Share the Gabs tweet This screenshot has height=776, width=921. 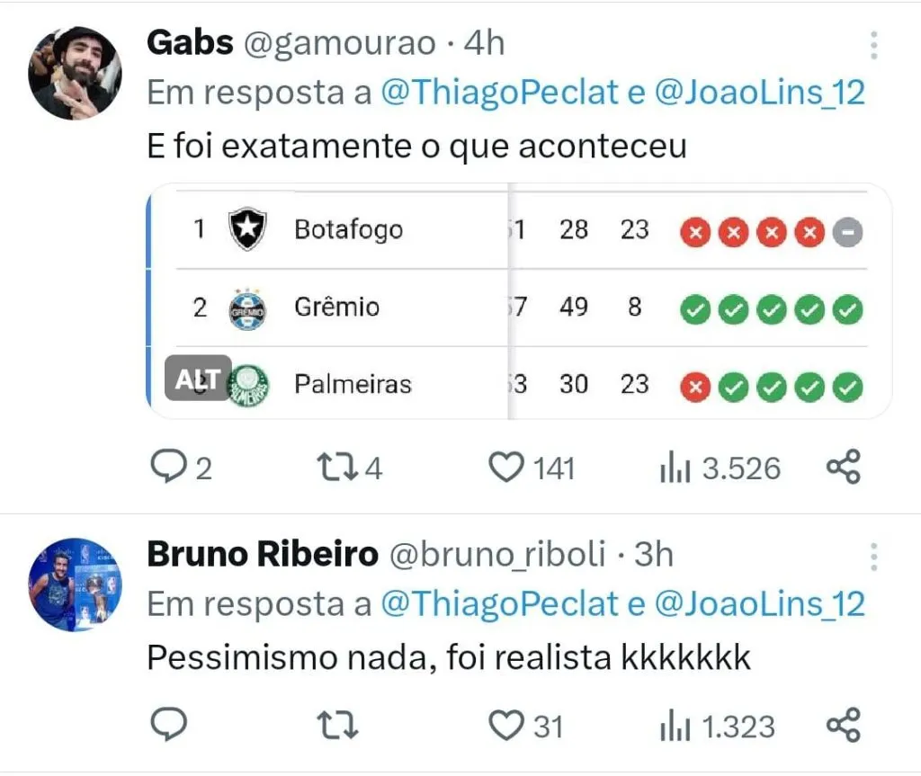pos(843,468)
